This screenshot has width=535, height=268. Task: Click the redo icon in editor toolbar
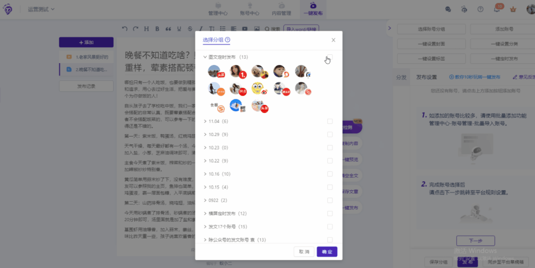(x=136, y=29)
